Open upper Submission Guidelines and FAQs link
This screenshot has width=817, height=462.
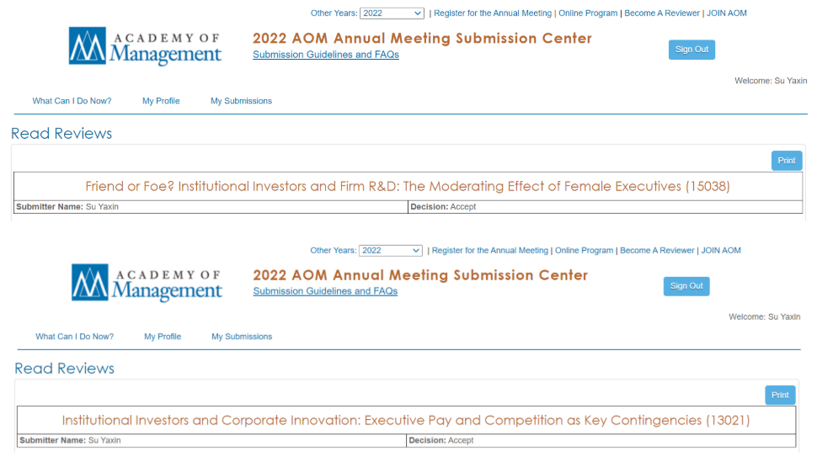click(326, 55)
